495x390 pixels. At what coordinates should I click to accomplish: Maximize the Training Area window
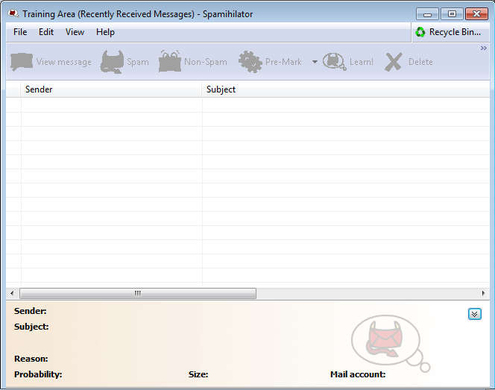pyautogui.click(x=452, y=14)
